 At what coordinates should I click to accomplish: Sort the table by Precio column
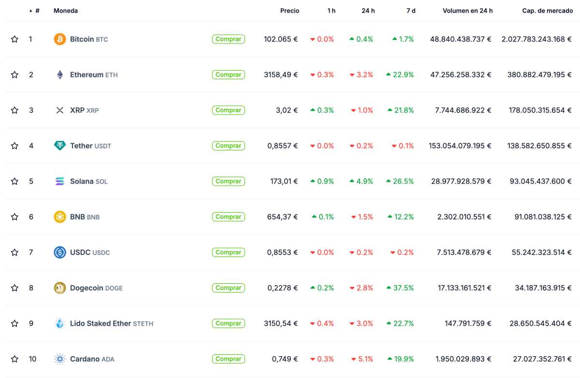290,10
